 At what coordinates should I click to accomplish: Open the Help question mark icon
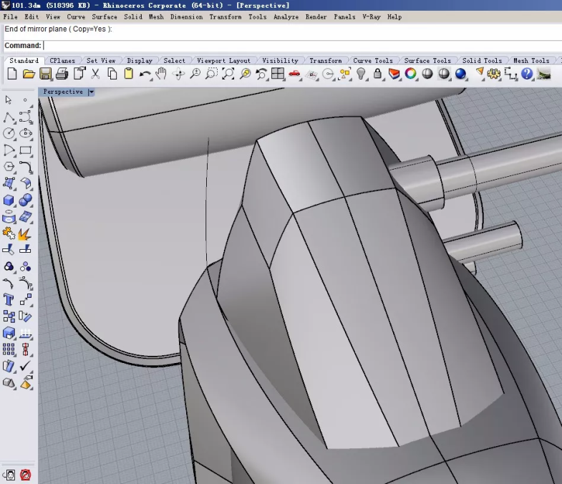528,74
